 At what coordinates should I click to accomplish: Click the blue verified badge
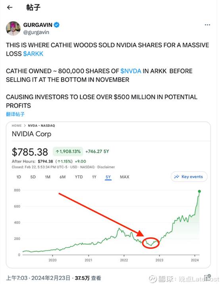pos(57,25)
